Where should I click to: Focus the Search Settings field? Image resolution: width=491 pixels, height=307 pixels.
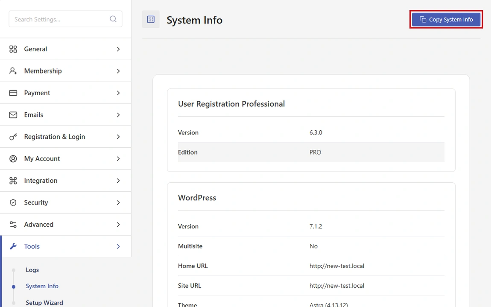coord(65,19)
